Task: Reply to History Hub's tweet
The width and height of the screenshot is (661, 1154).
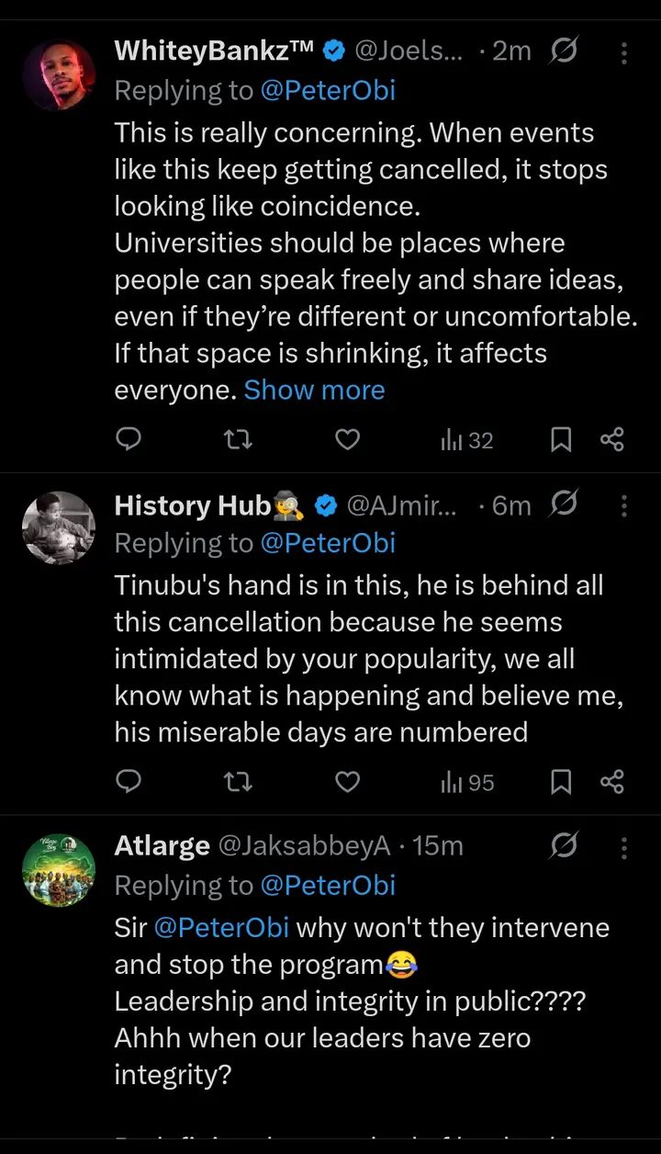Action: pos(129,782)
